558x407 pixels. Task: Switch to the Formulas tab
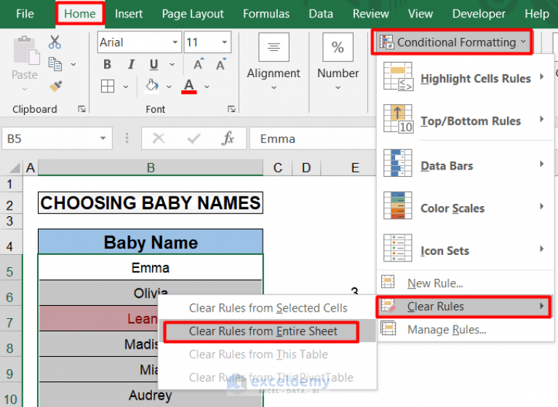[266, 14]
